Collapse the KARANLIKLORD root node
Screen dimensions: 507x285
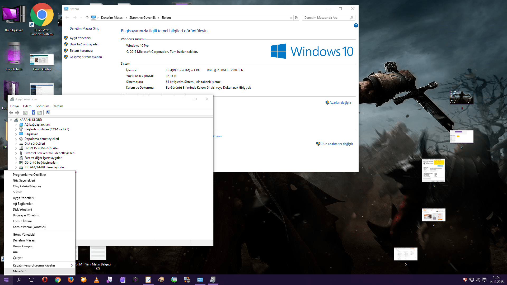click(x=11, y=120)
